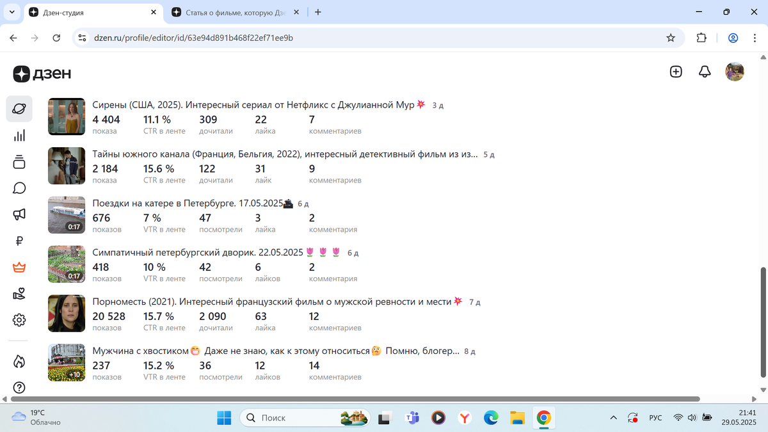This screenshot has width=768, height=432.
Task: Click the 20 528 показов value
Action: [x=109, y=321]
